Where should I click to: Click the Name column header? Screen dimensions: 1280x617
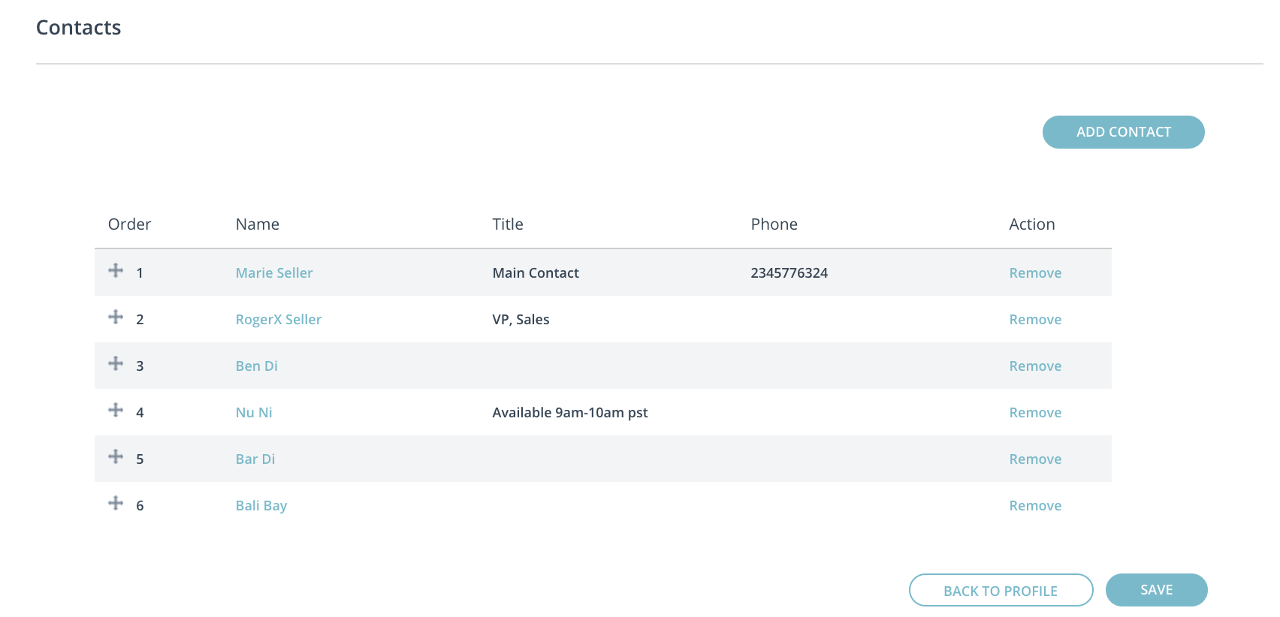click(x=258, y=224)
